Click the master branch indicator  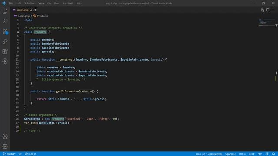coord(9,154)
